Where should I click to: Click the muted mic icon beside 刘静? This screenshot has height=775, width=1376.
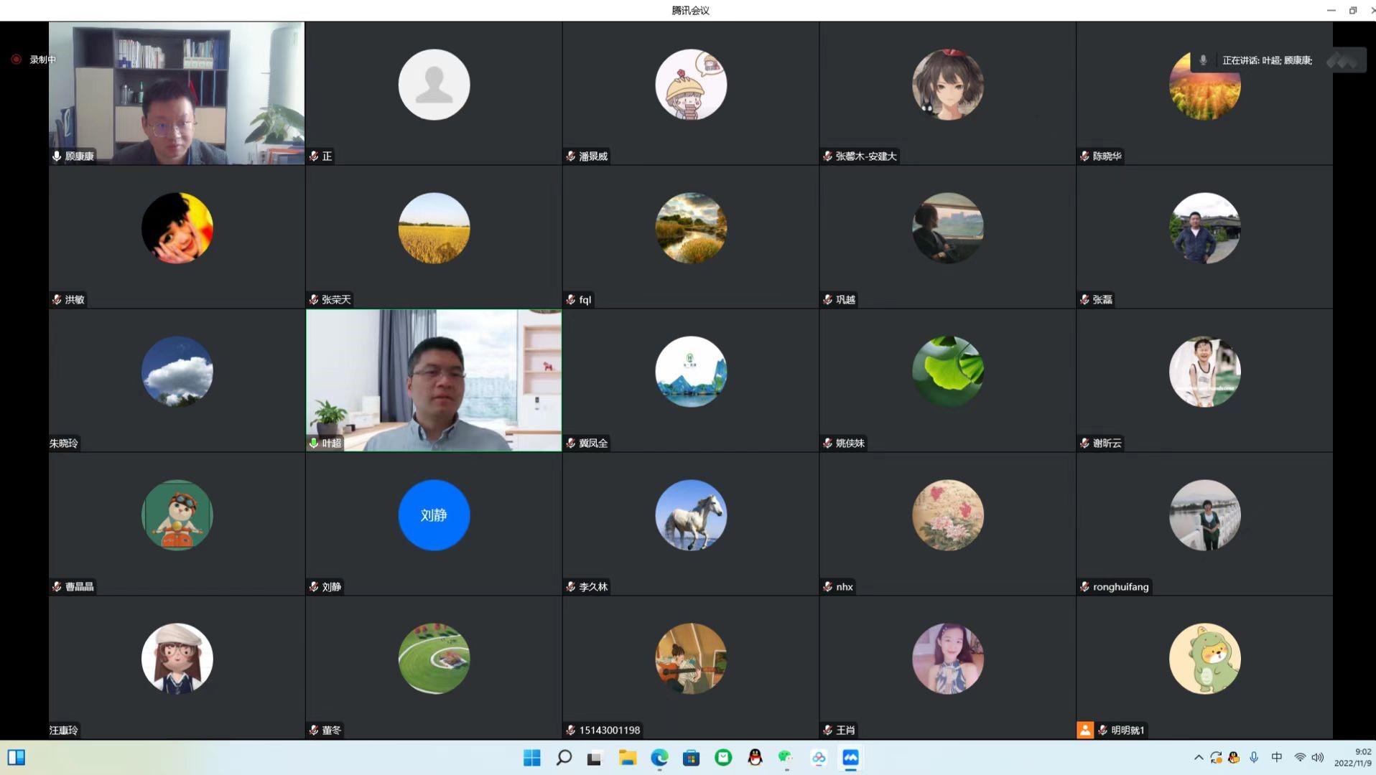(x=314, y=587)
